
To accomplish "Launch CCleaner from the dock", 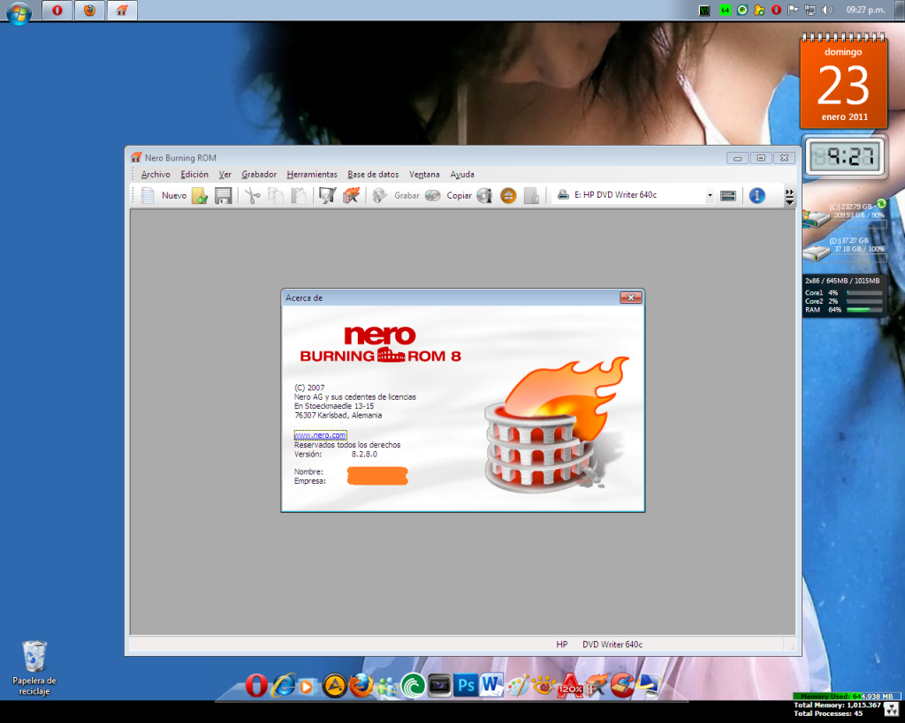I will (x=622, y=686).
